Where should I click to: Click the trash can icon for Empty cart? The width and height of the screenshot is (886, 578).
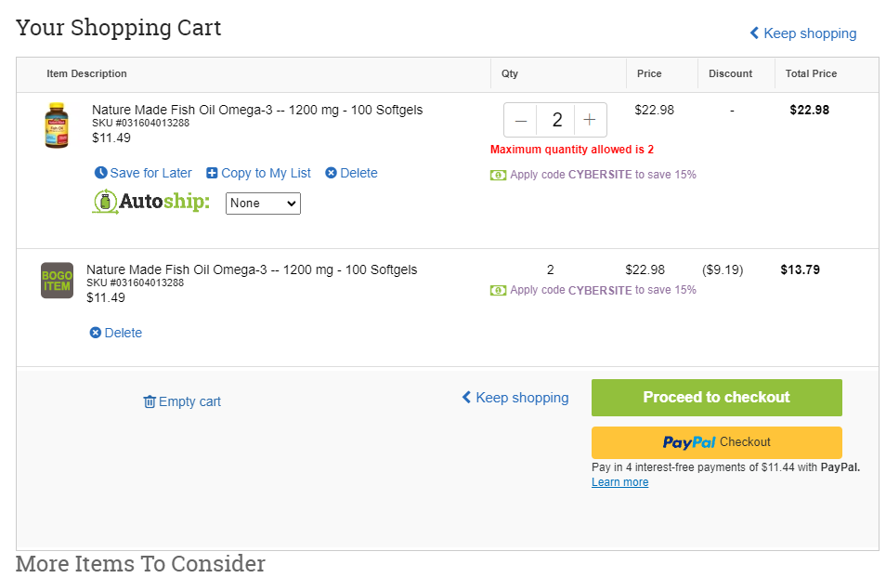tap(150, 401)
